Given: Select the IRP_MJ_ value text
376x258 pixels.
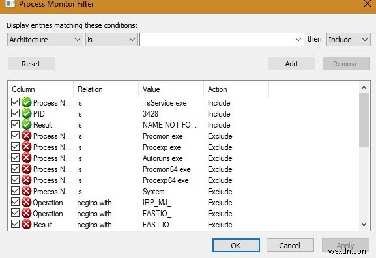Looking at the screenshot, I should tap(157, 203).
